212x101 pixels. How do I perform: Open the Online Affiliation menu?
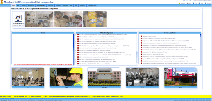coord(41,6)
